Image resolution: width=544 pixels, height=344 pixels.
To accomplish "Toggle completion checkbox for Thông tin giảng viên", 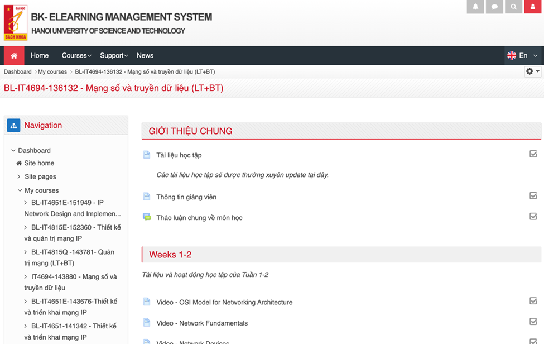I will [533, 196].
